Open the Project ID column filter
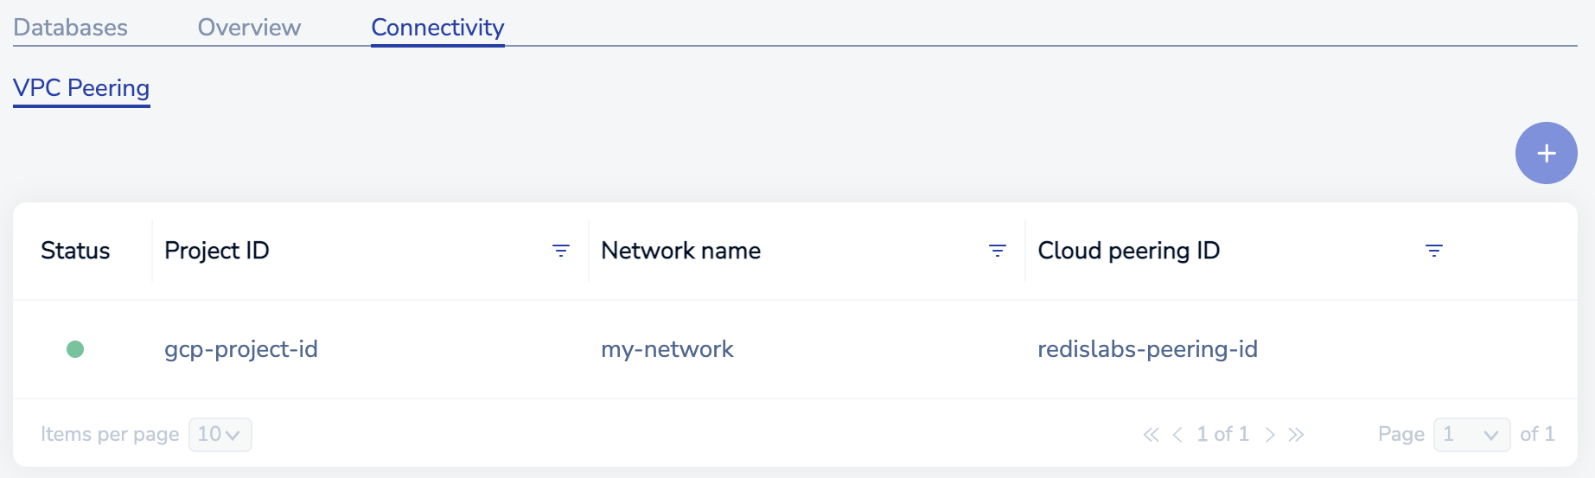The image size is (1595, 478). click(561, 251)
